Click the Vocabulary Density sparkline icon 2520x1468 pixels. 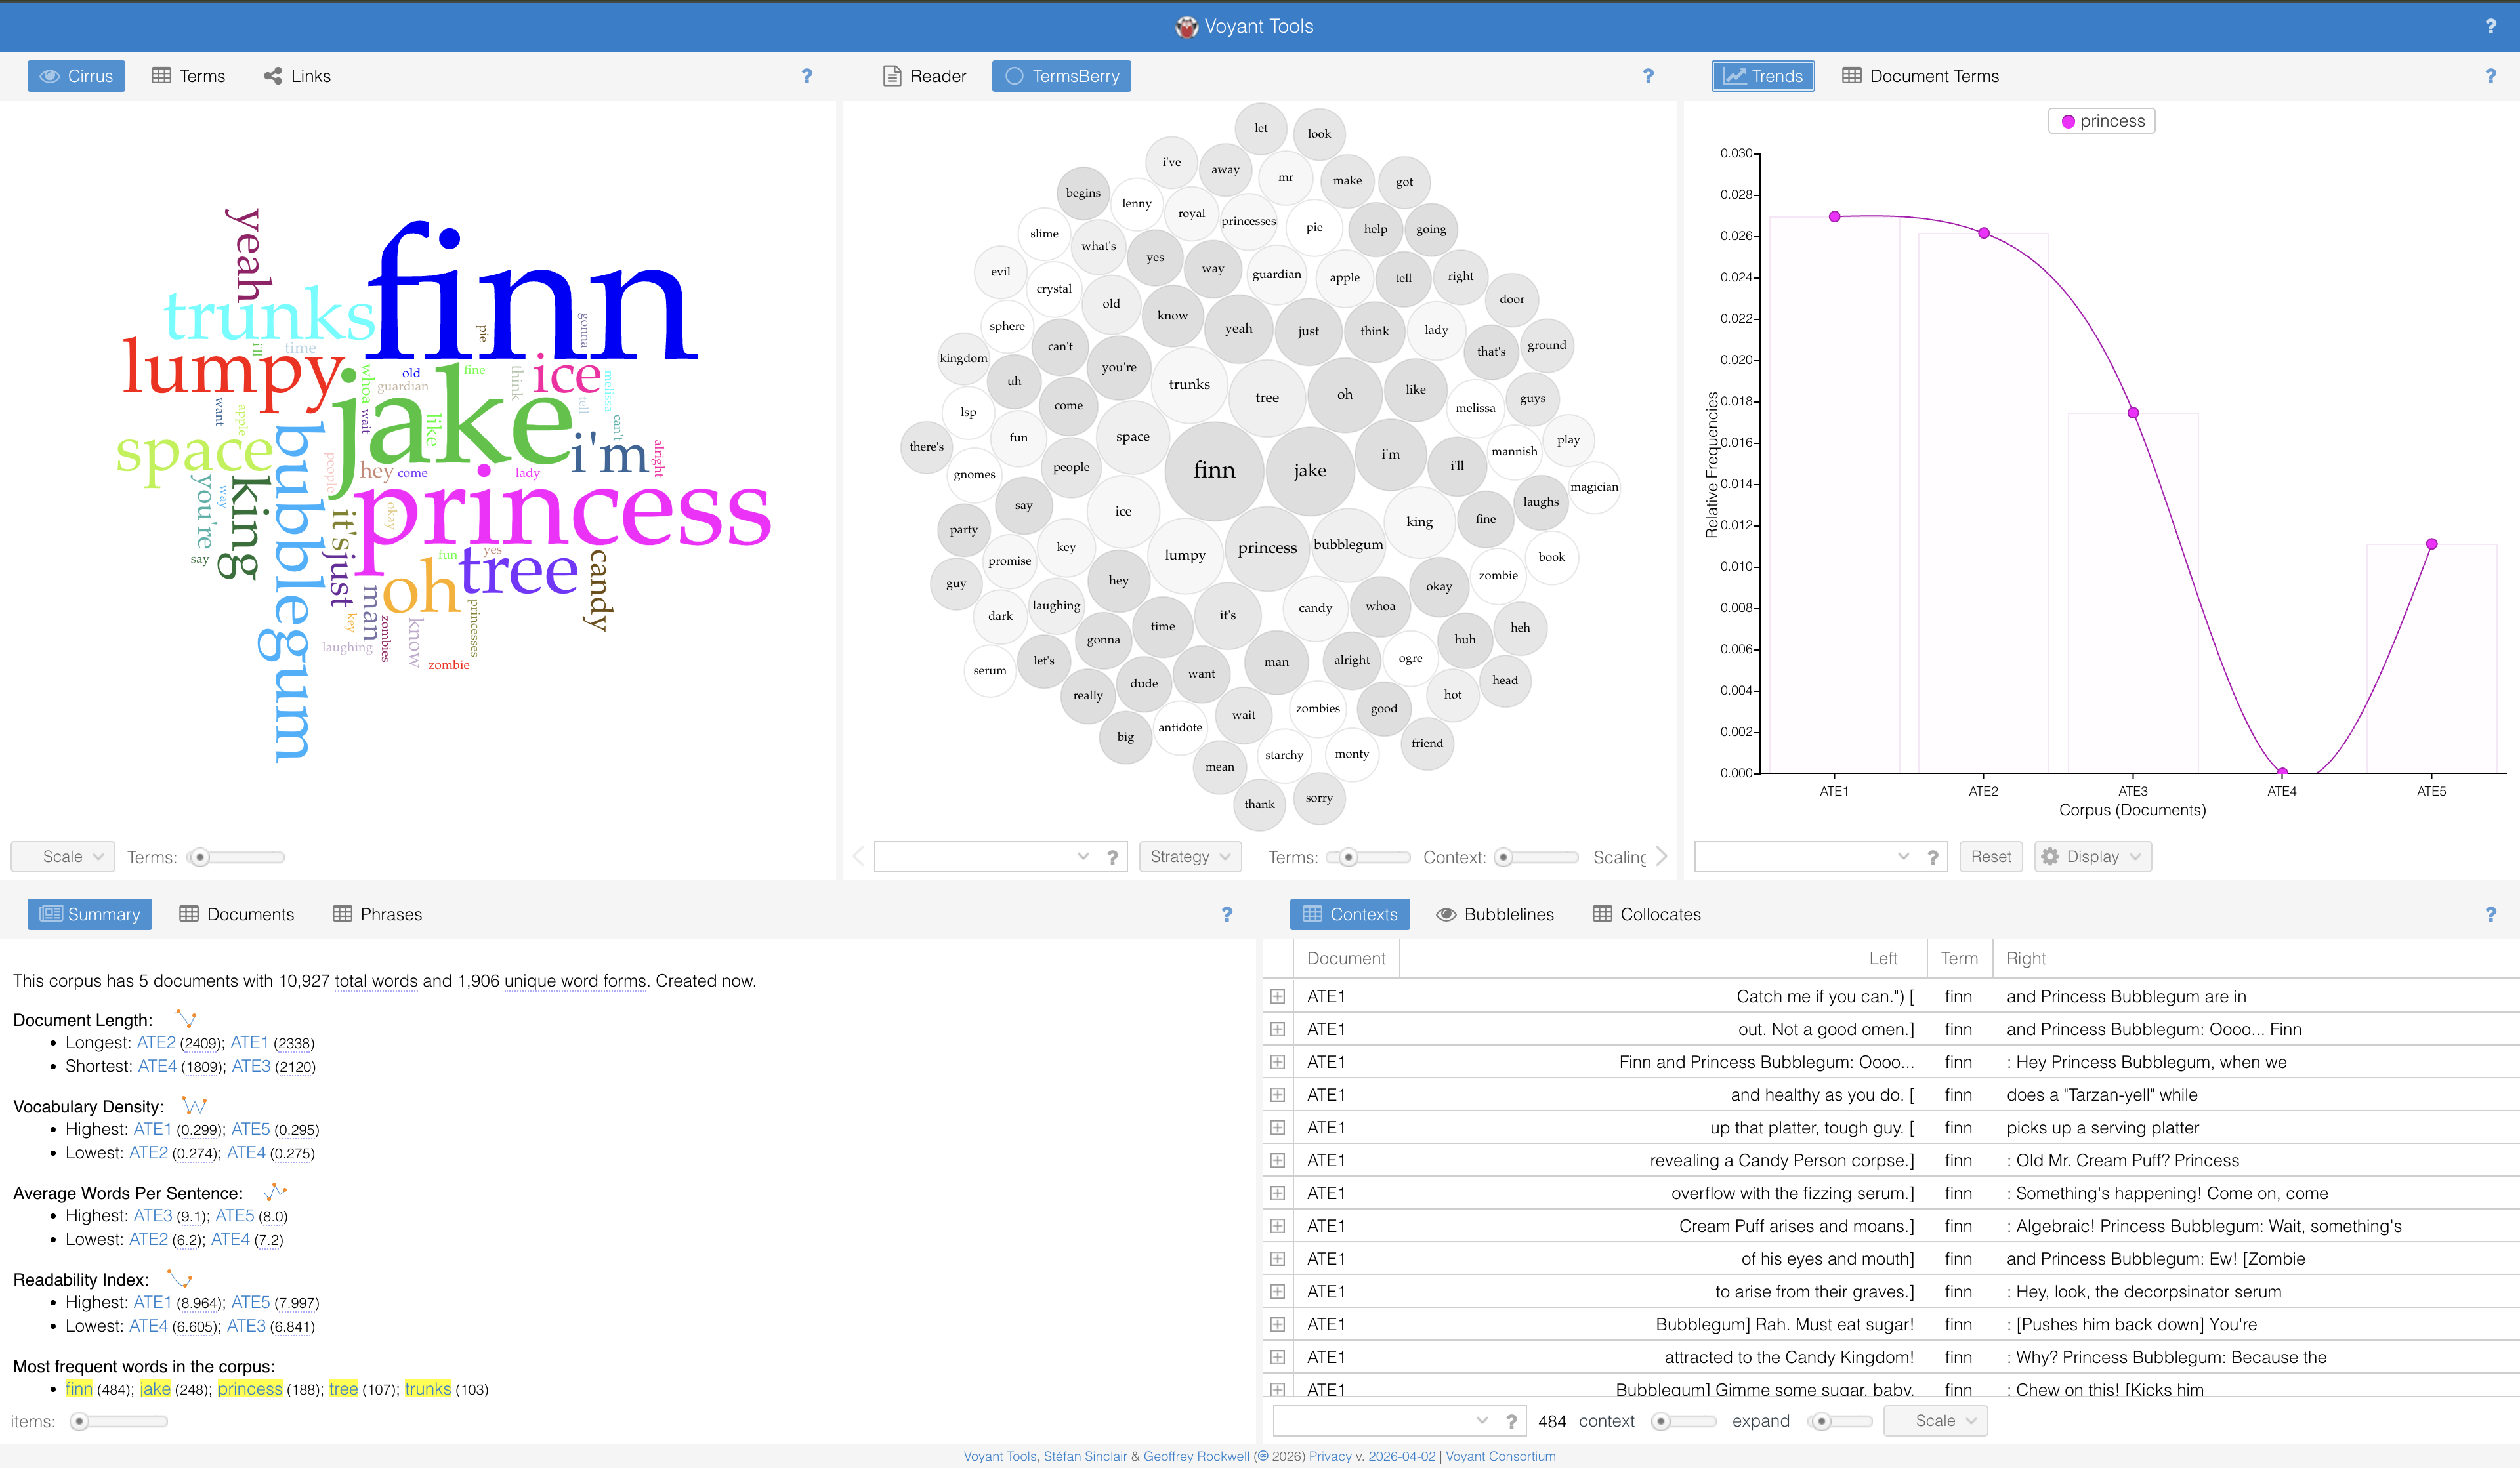tap(194, 1105)
